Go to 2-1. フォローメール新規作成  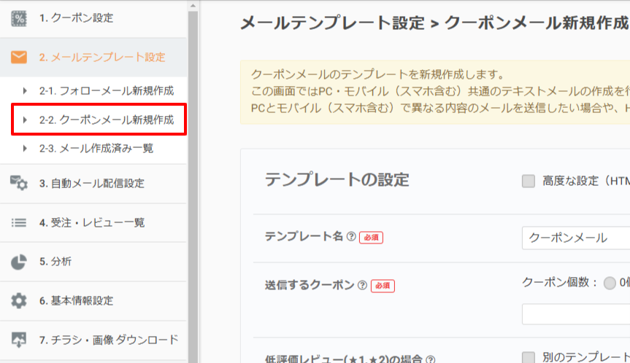(x=107, y=91)
